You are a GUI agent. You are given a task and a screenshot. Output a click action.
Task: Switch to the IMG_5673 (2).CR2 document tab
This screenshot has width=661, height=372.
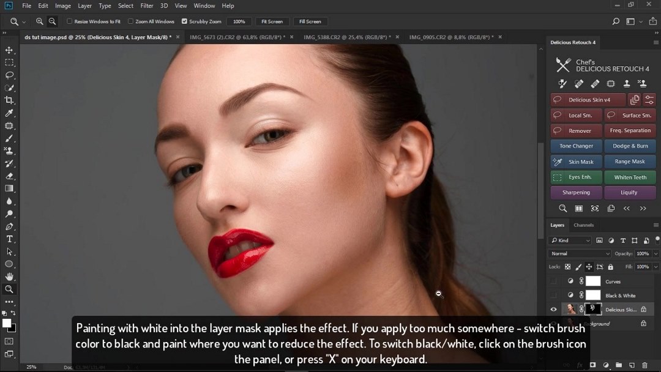tap(237, 37)
